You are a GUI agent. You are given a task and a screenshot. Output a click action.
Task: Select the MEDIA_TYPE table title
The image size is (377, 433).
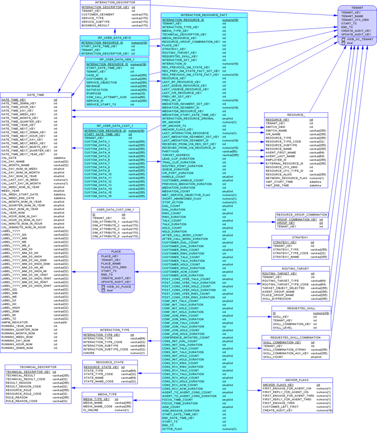coord(107,394)
